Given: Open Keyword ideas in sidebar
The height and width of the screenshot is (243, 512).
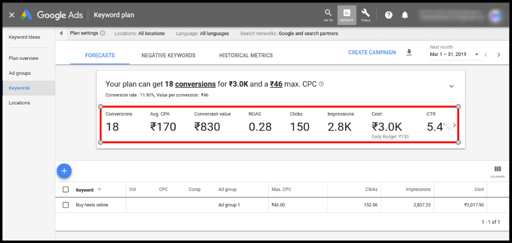Looking at the screenshot, I should coord(24,37).
